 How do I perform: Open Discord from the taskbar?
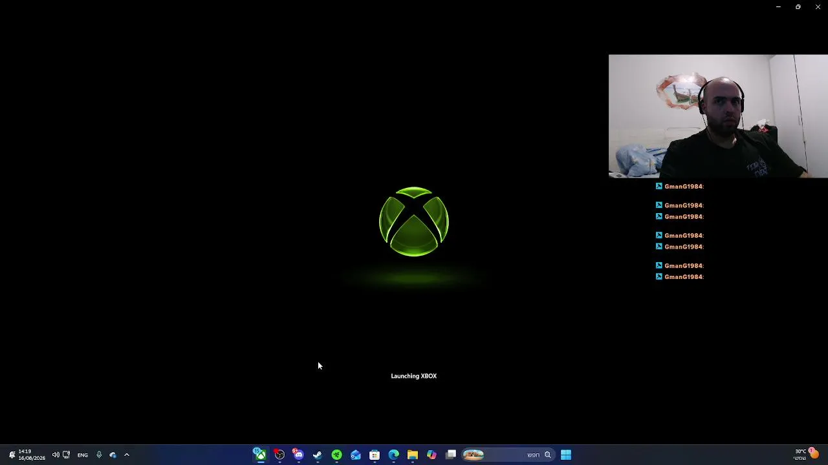pyautogui.click(x=298, y=455)
